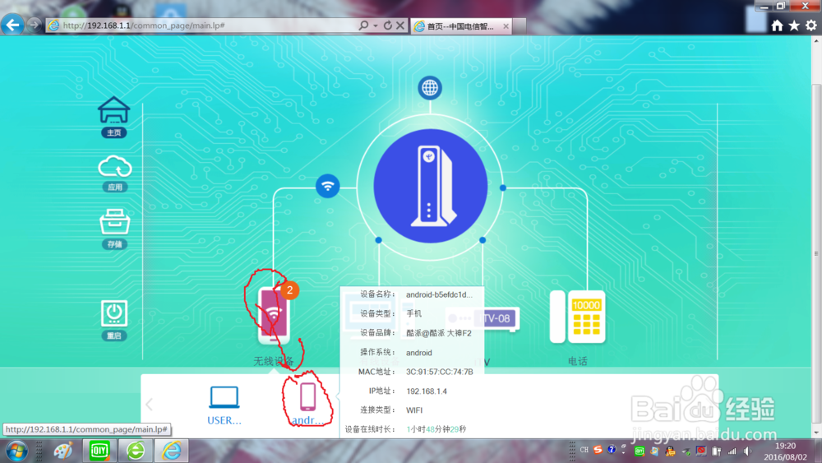Open the browser Tools gear icon
The width and height of the screenshot is (822, 463).
[x=811, y=25]
